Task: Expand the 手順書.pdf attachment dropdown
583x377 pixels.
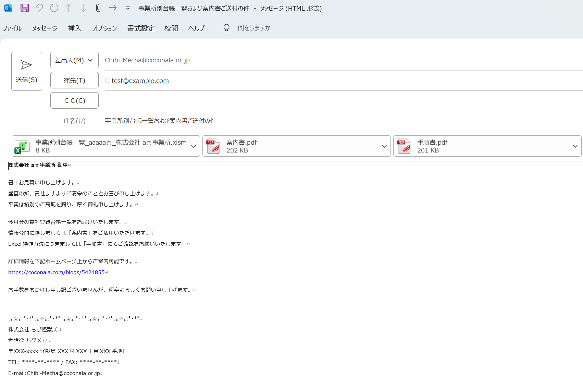Action: click(575, 146)
